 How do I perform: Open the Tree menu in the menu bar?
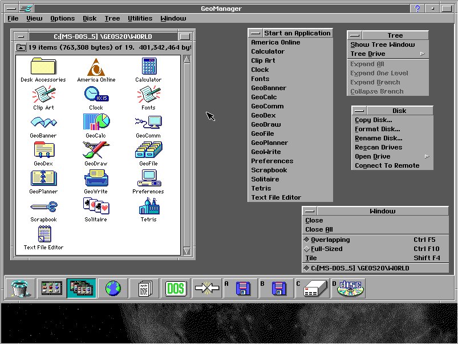(112, 18)
